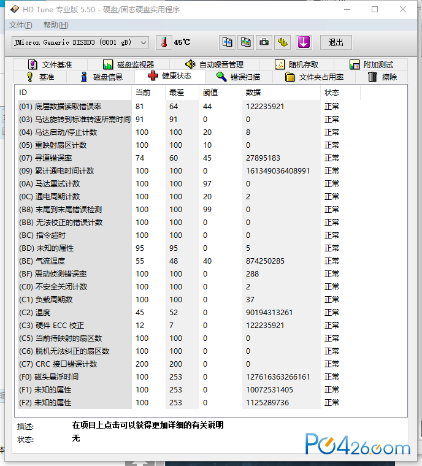Click the 数据 column header
The image size is (422, 466).
282,93
